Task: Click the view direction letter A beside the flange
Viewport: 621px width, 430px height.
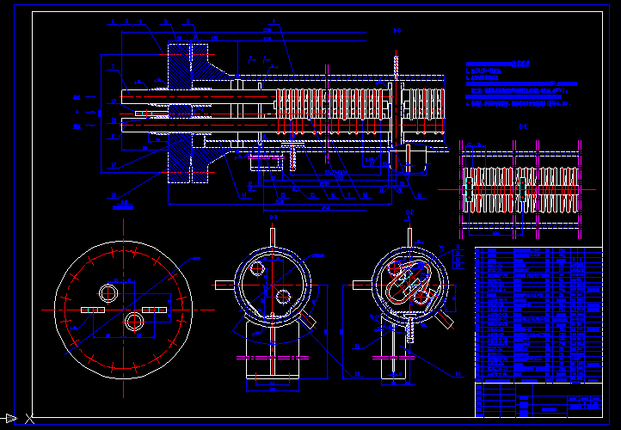Action: 77,112
